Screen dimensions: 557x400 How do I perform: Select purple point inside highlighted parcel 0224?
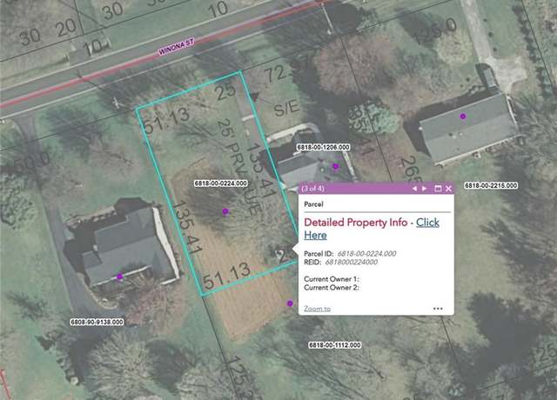tap(225, 211)
